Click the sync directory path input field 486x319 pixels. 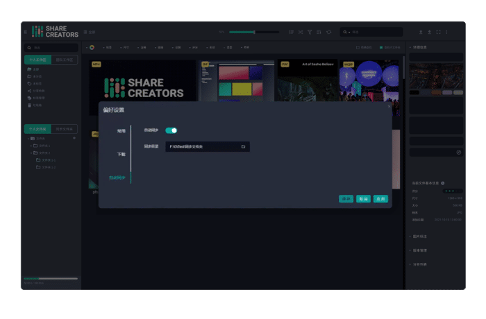(208, 146)
